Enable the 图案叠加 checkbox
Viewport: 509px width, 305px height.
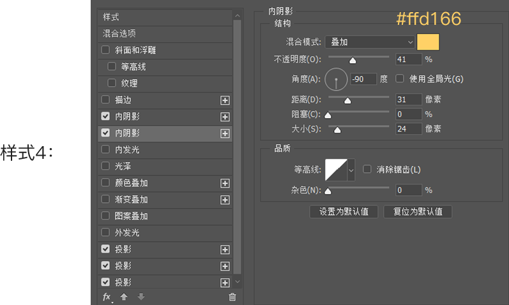click(105, 216)
